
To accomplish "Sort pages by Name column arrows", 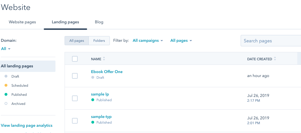I will [x=104, y=59].
